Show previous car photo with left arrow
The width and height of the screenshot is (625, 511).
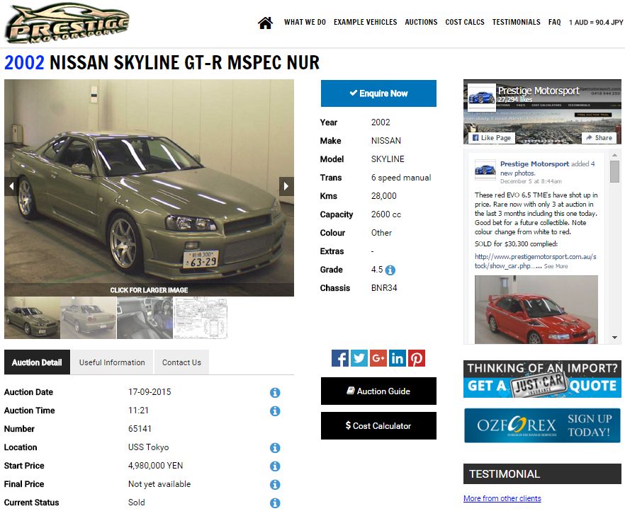click(11, 186)
